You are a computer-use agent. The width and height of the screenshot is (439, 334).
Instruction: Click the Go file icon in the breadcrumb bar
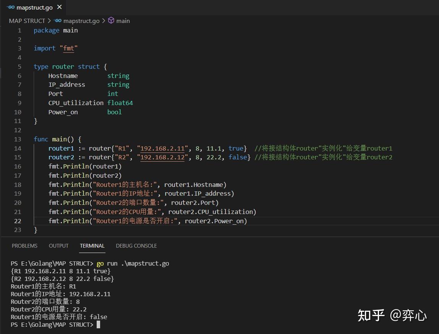pos(58,21)
